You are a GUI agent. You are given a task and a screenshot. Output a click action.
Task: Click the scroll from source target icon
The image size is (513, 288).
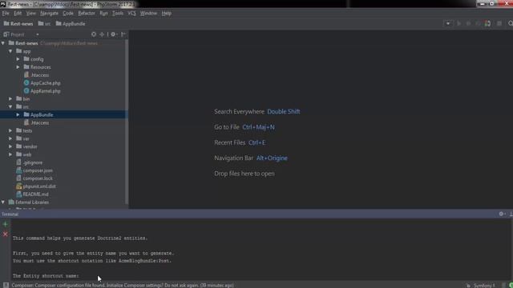pos(94,34)
